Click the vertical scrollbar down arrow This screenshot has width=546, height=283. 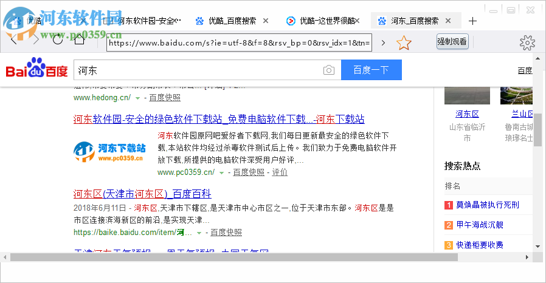point(537,246)
